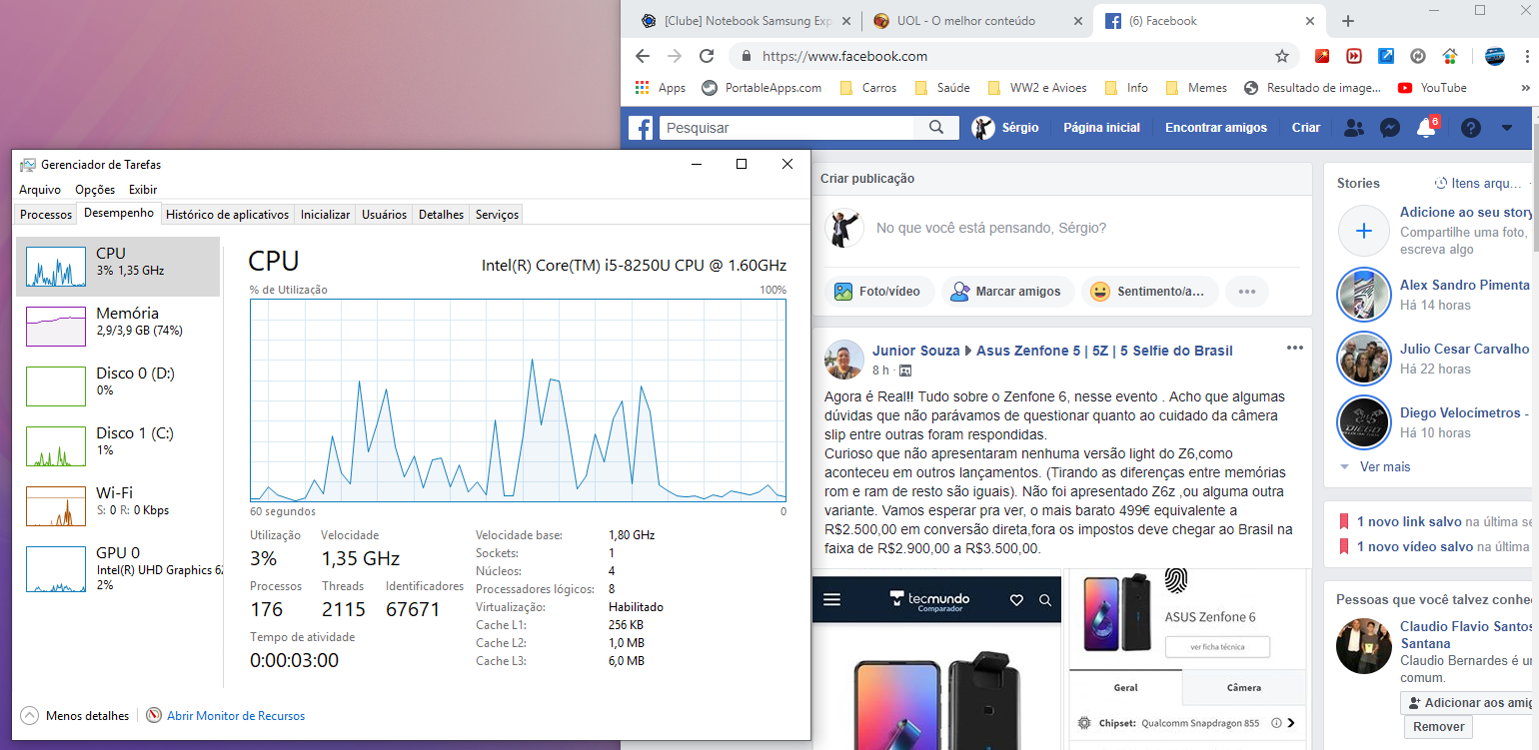
Task: Switch to the Inicializar tab
Action: [326, 215]
